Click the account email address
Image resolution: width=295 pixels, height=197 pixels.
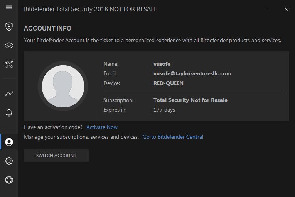coord(192,73)
